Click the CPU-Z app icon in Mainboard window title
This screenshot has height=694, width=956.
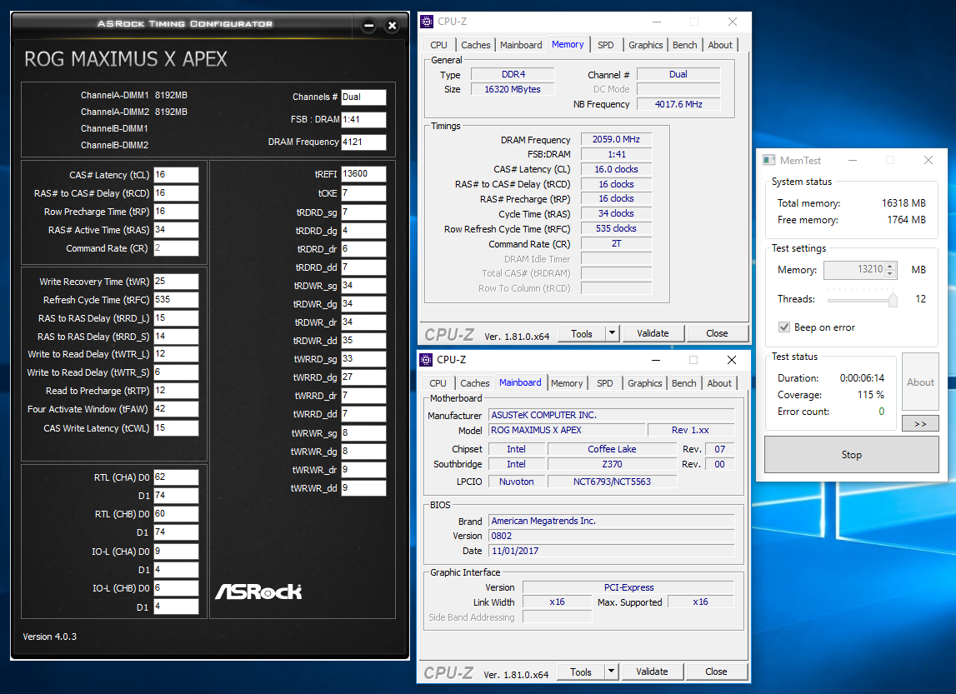pos(426,360)
